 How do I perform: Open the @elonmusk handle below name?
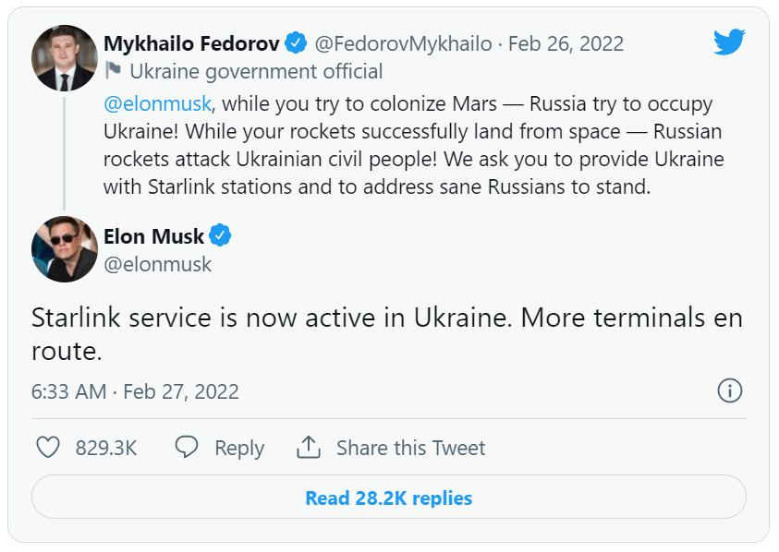[x=158, y=264]
